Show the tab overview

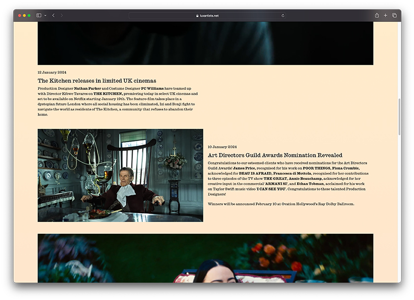[394, 15]
